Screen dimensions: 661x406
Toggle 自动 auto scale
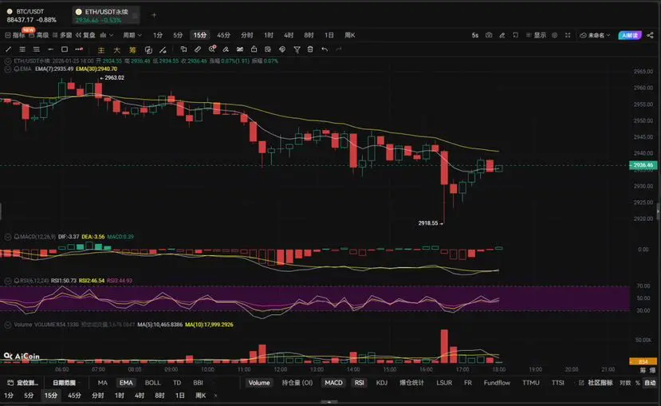(650, 383)
